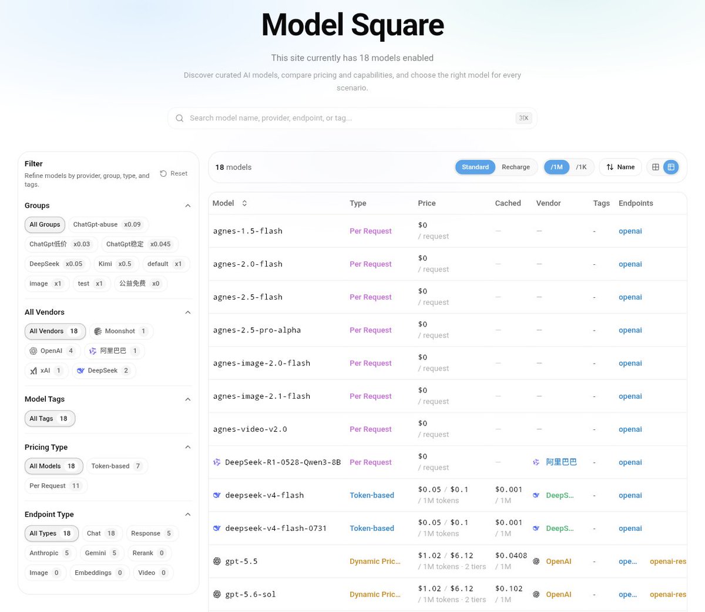Screen dimensions: 705x612
Task: Click vendor logo in gpt-5.5 Vendor cell
Action: [x=536, y=561]
